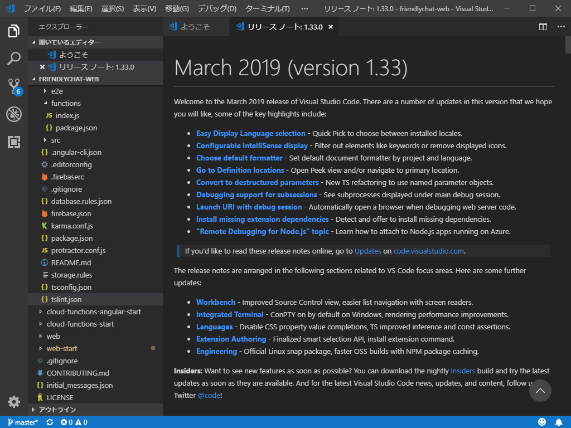The height and width of the screenshot is (428, 571).
Task: Open the 表示(V) menu
Action: pyautogui.click(x=144, y=8)
